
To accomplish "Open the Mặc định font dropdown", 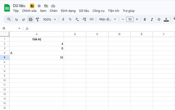I will (x=107, y=19).
